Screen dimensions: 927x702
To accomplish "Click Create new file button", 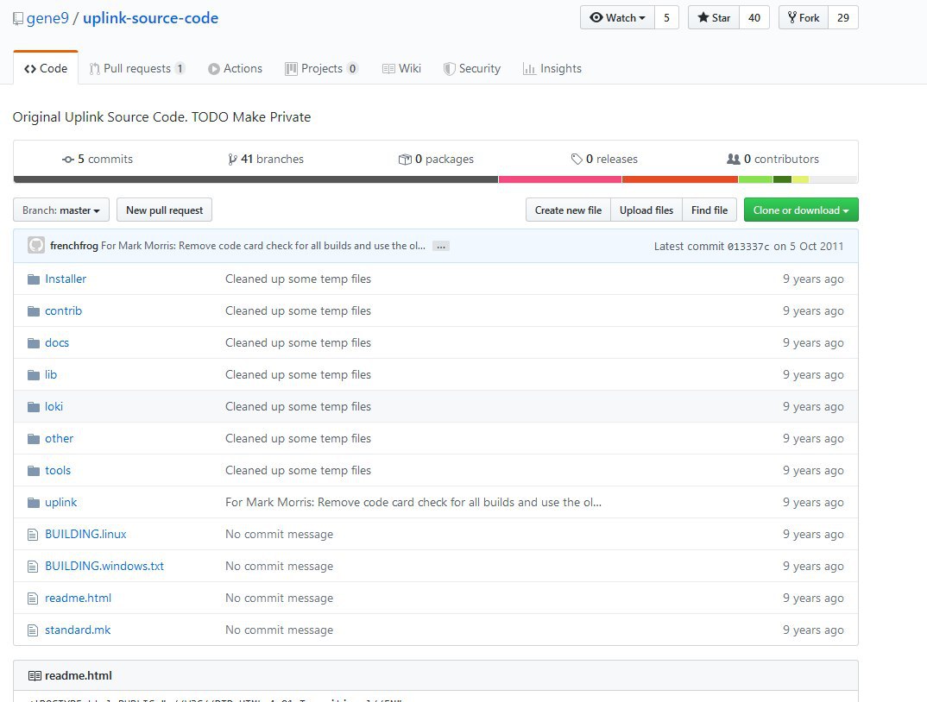I will point(568,210).
